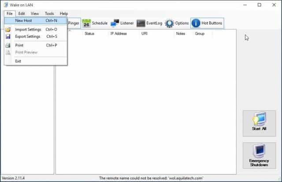Click the Print printer icon
Viewport: 282px width, 182px height.
point(8,46)
